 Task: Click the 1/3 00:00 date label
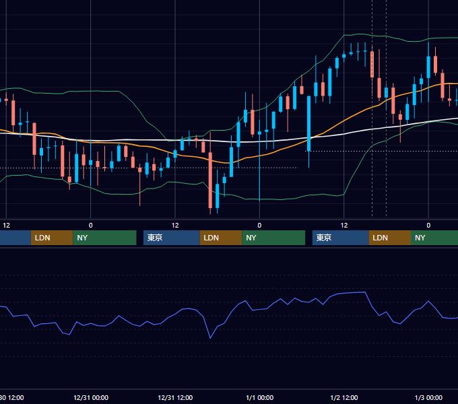click(x=428, y=397)
